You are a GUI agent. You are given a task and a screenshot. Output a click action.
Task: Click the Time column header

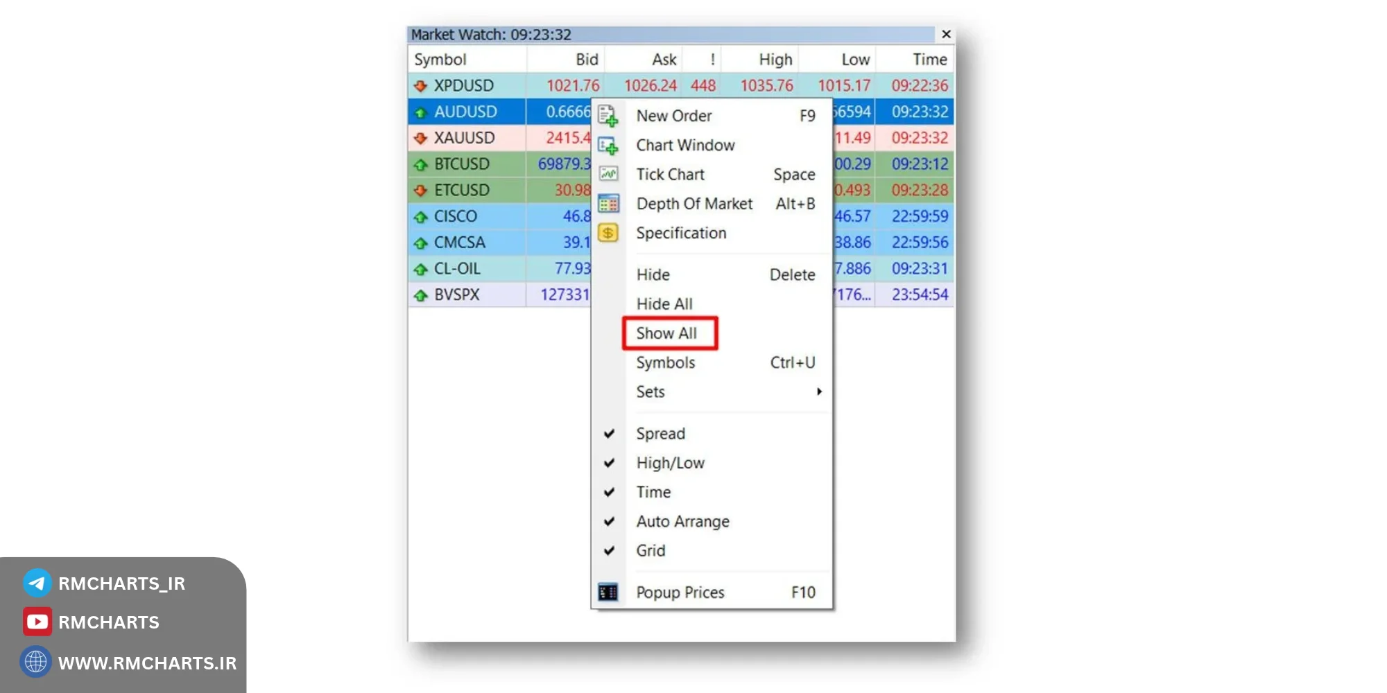click(915, 60)
